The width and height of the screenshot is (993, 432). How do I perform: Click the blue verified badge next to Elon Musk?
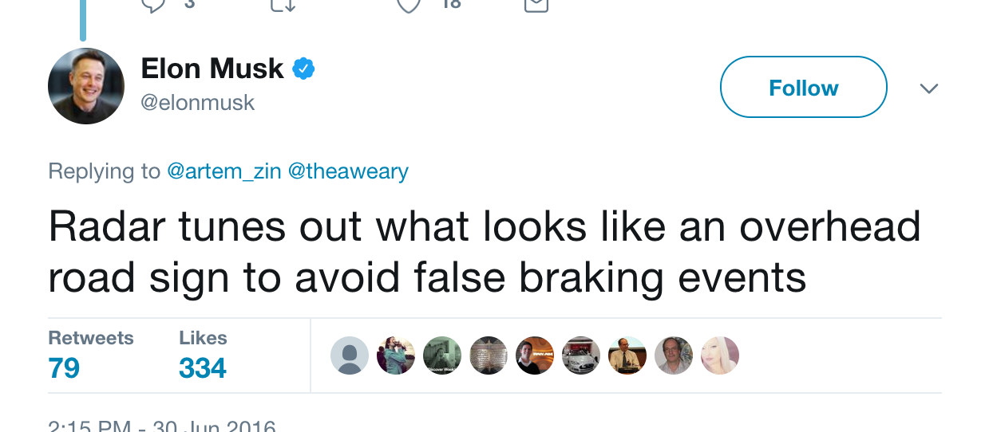click(x=303, y=69)
